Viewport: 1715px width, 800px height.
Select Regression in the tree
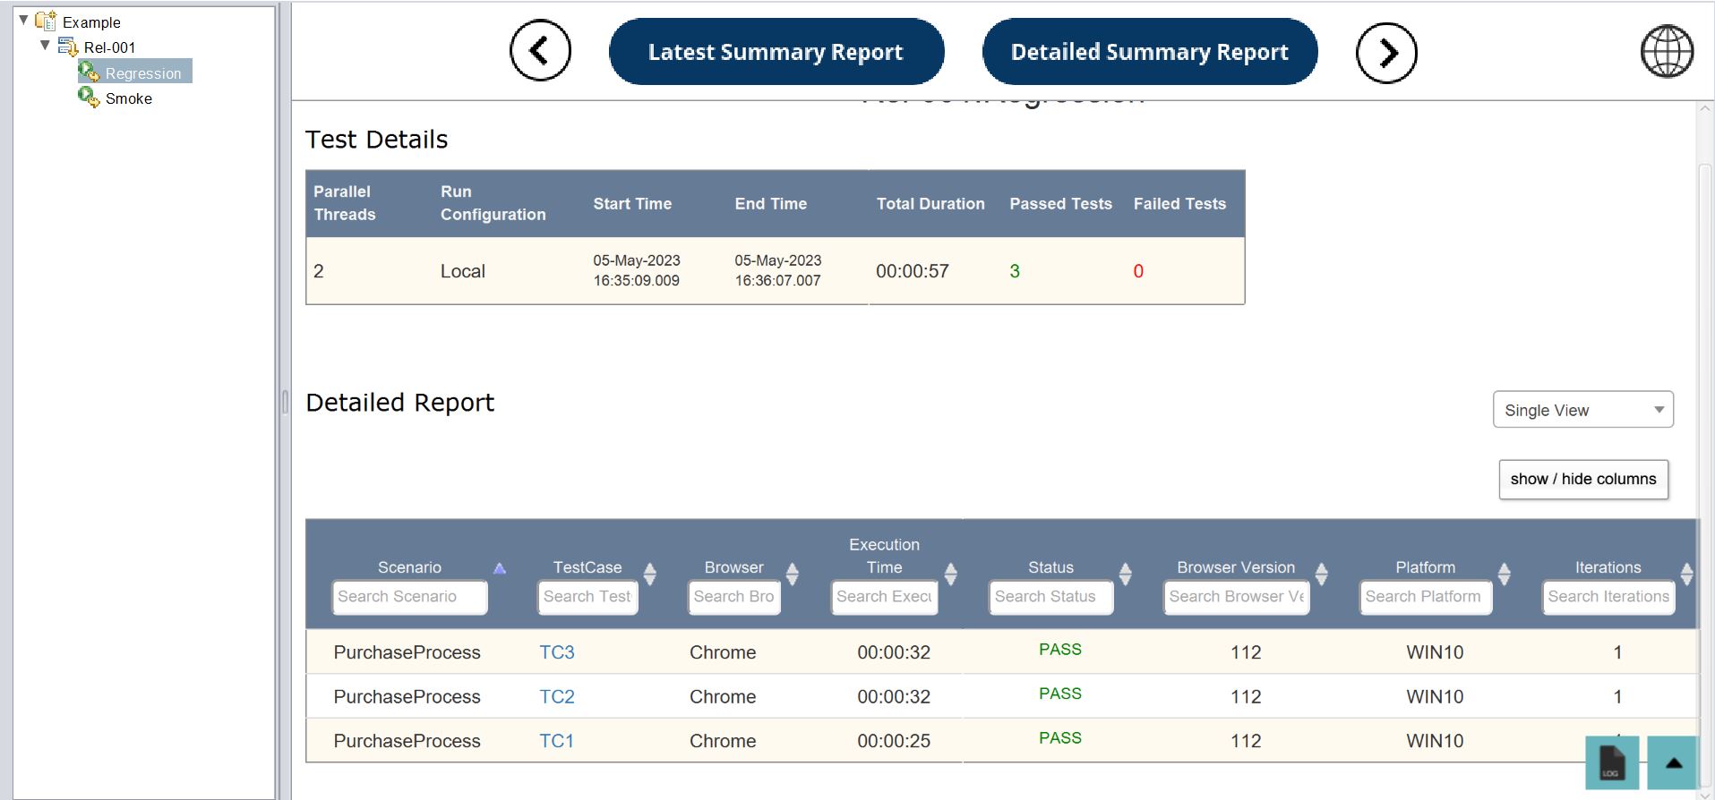click(143, 72)
